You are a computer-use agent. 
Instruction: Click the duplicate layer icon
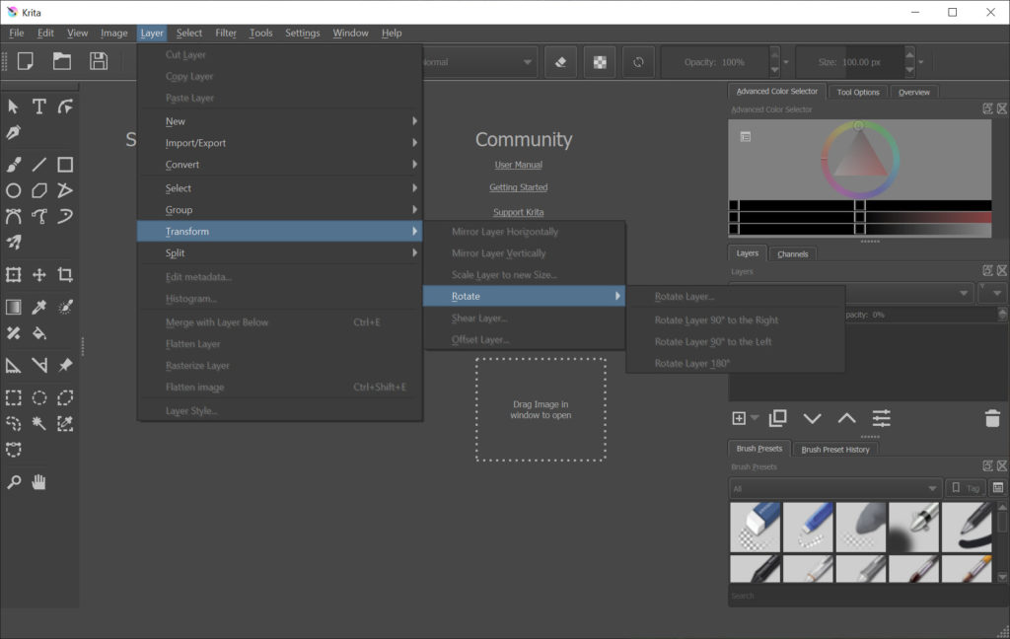click(x=778, y=418)
